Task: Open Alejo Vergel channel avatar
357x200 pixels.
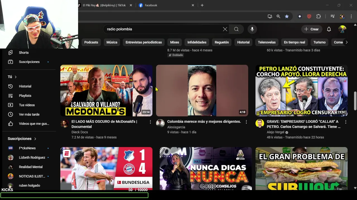Action: (x=260, y=123)
